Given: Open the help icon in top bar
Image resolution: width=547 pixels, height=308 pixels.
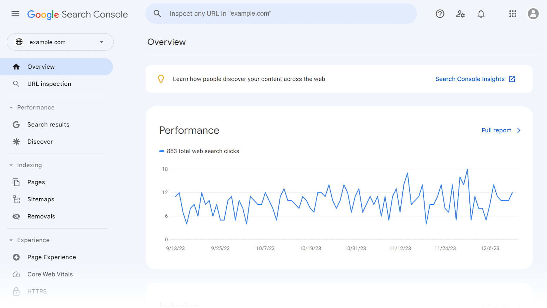Looking at the screenshot, I should pyautogui.click(x=440, y=14).
